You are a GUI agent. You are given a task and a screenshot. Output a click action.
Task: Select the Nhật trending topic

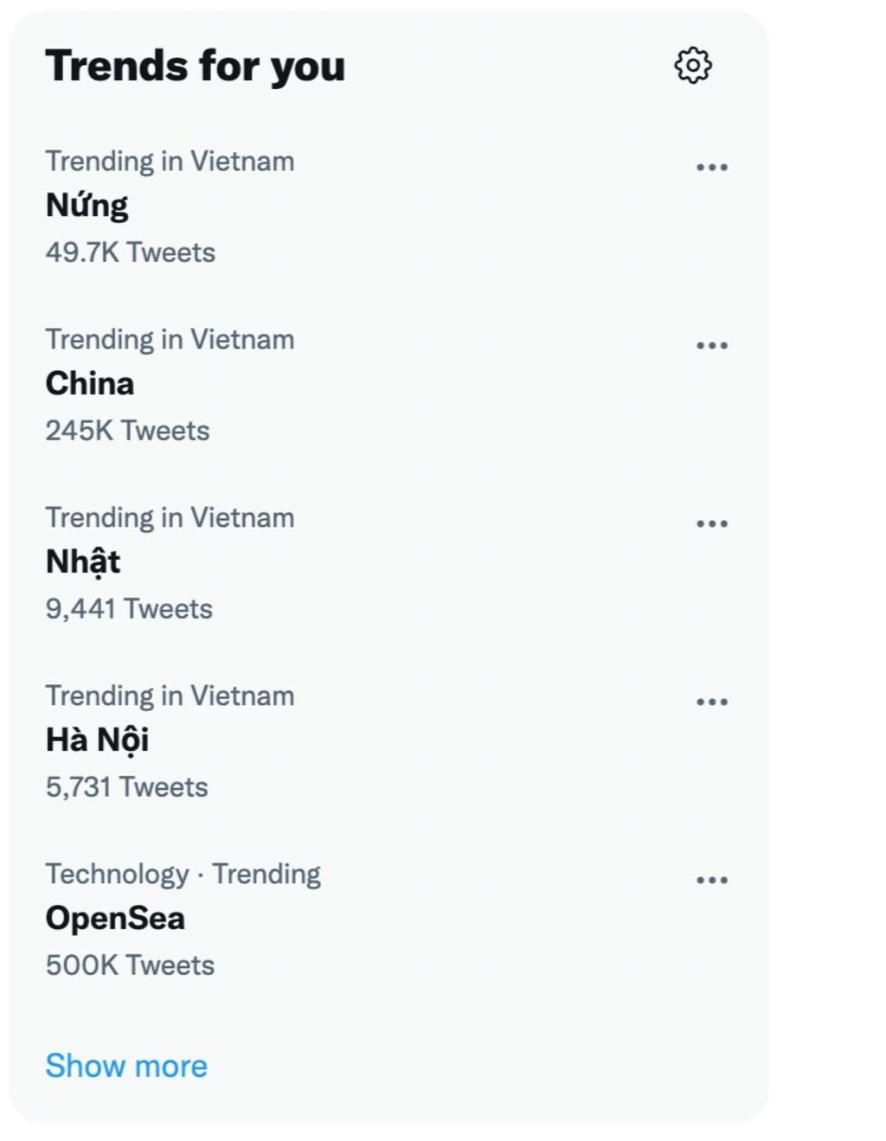pyautogui.click(x=83, y=561)
